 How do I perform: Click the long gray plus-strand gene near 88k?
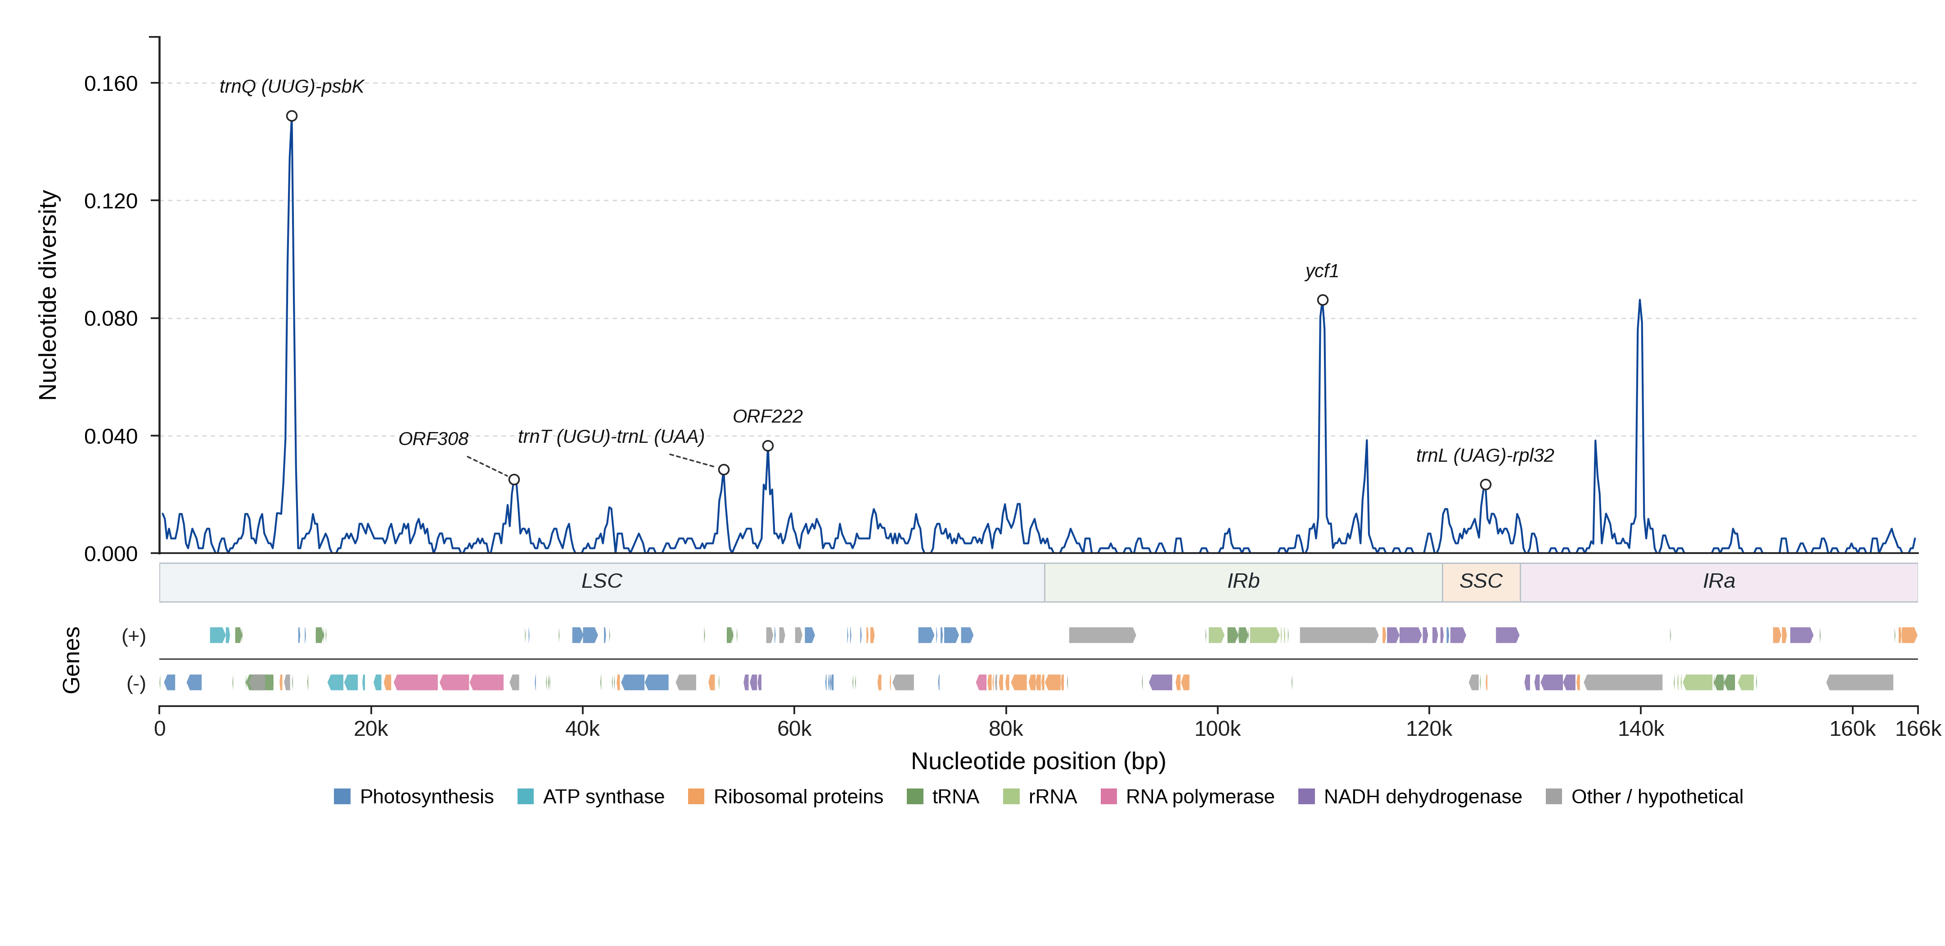(x=1103, y=635)
